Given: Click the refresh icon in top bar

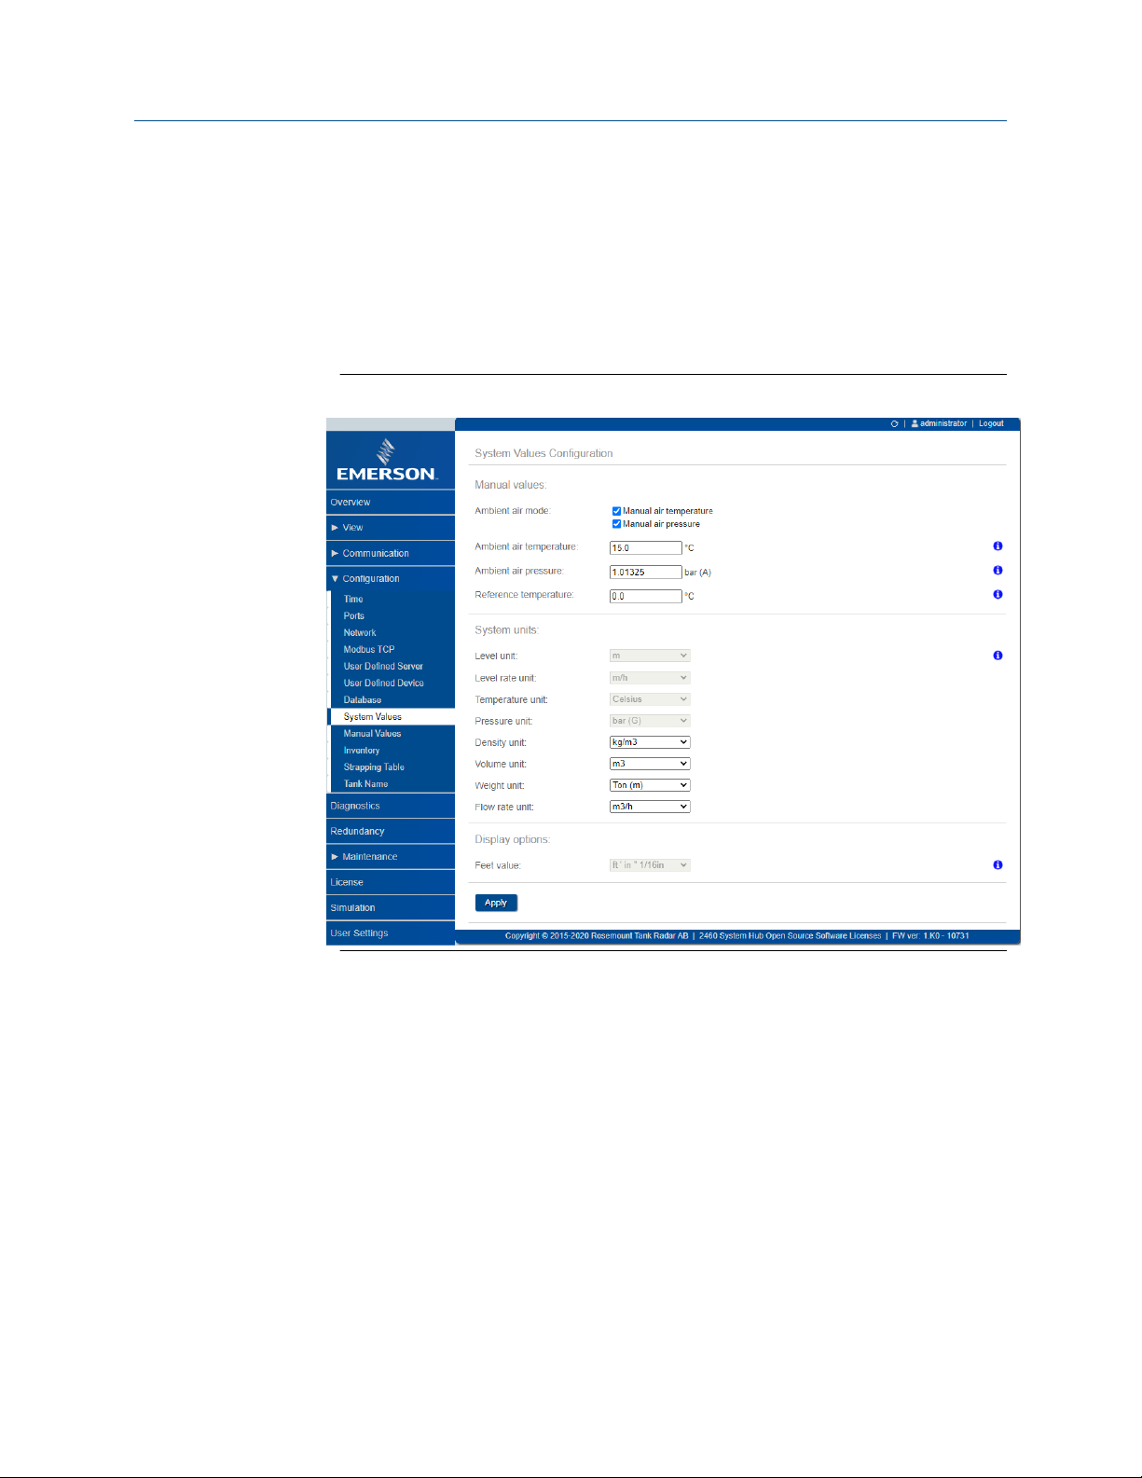Looking at the screenshot, I should click(894, 423).
